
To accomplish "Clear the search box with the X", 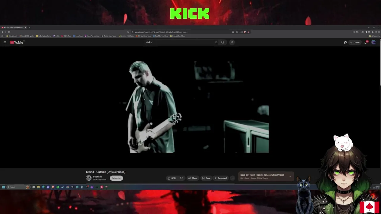I will [x=216, y=42].
